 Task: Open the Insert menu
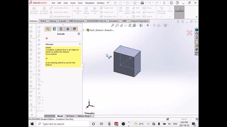tap(73, 3)
